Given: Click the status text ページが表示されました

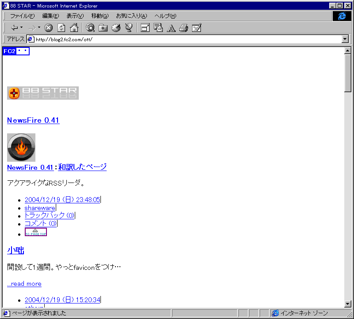Looking at the screenshot, I should coord(39,313).
